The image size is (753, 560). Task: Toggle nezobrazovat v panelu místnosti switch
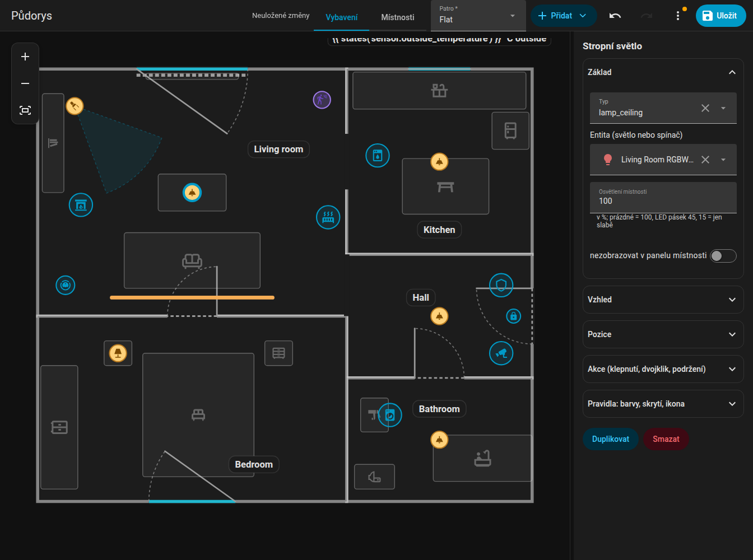723,256
